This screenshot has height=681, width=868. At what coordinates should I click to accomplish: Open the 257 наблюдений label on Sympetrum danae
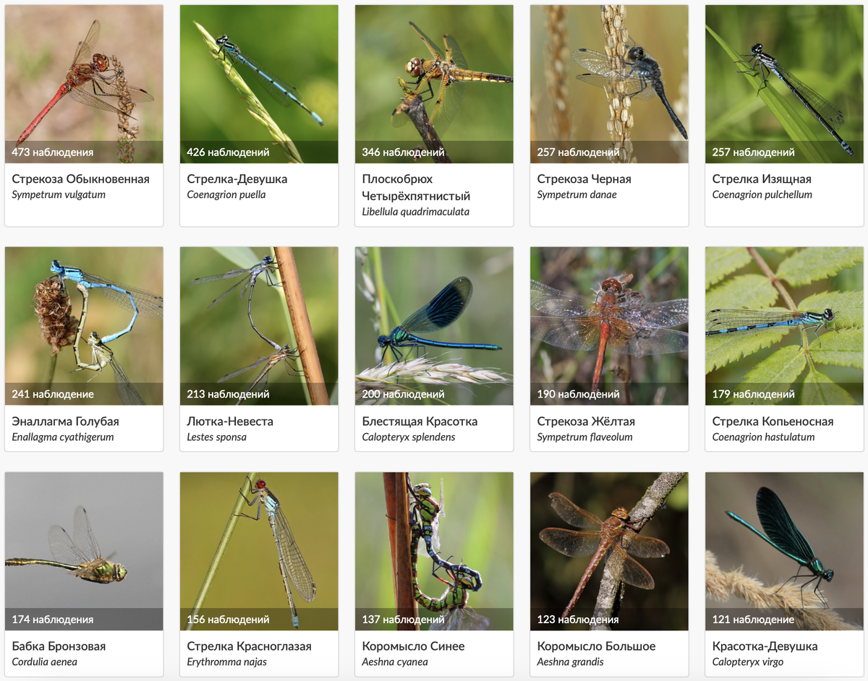tap(578, 152)
